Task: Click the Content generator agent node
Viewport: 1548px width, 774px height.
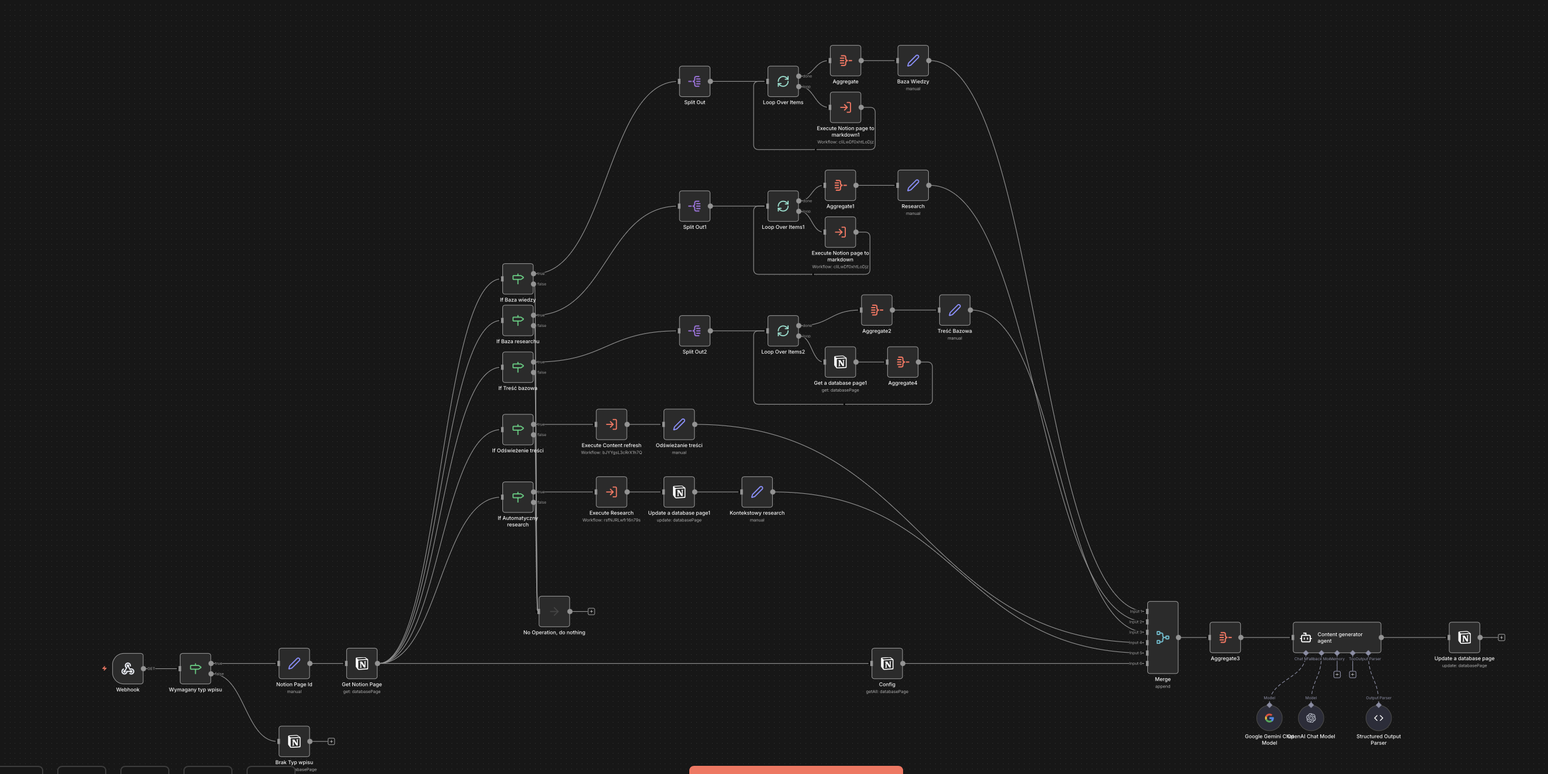Action: (x=1337, y=637)
